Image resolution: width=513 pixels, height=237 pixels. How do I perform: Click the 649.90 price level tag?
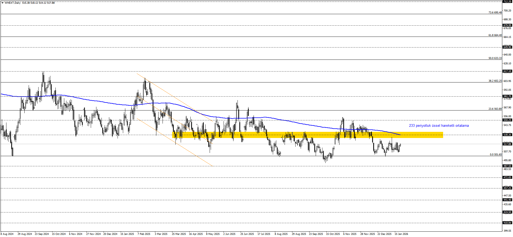point(507,47)
